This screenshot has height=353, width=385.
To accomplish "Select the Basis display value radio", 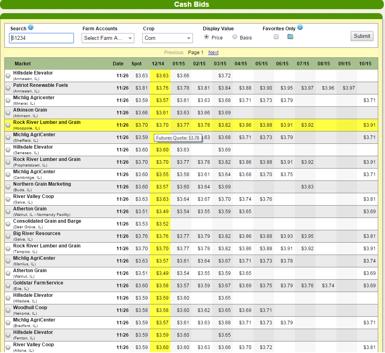I will (235, 37).
